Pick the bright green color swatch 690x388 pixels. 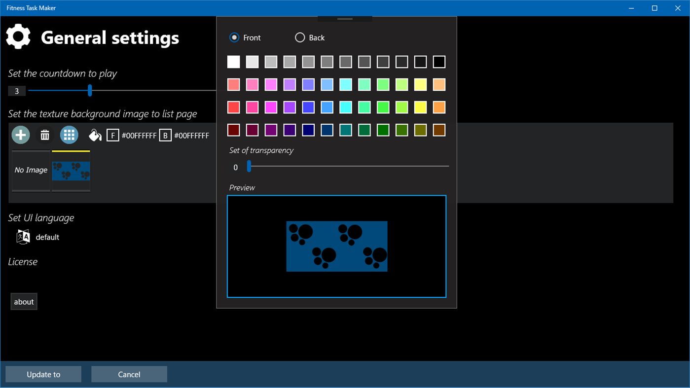(x=383, y=107)
